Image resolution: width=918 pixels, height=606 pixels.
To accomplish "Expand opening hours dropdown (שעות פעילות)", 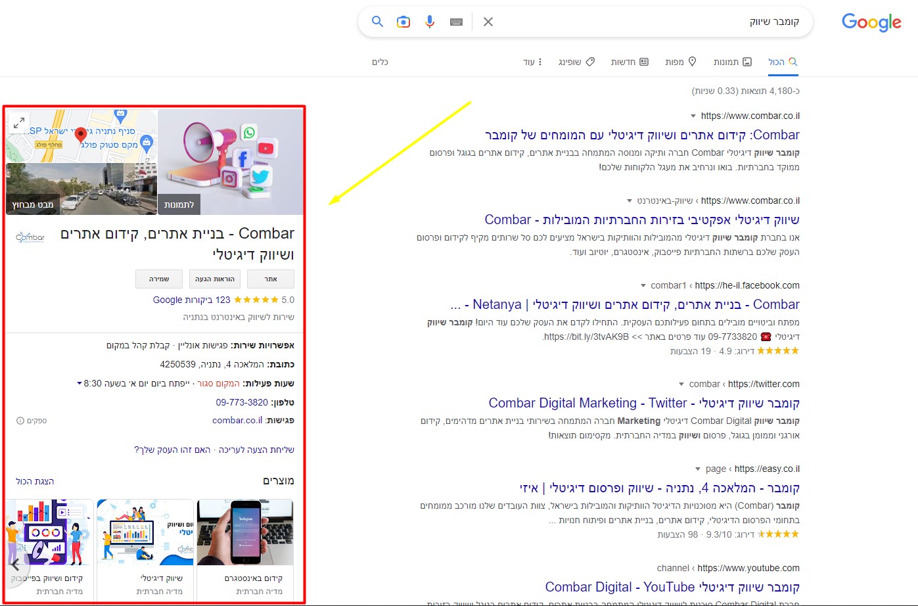I will (80, 383).
